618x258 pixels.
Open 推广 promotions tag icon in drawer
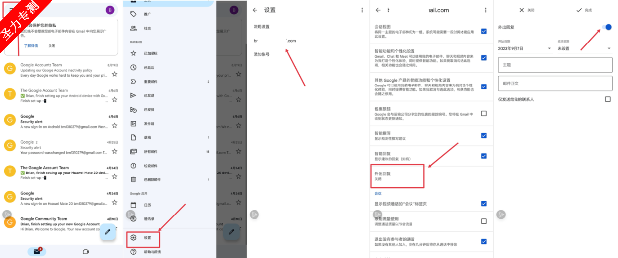(133, 14)
